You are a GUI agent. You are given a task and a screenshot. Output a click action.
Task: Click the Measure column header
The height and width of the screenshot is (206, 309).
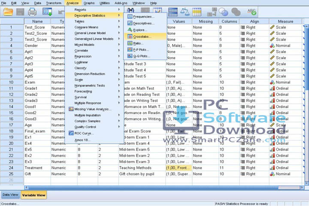point(285,21)
